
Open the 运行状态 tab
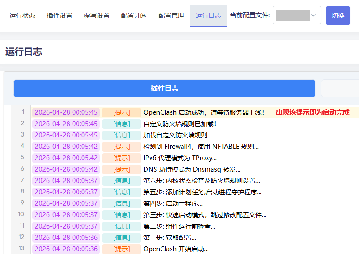[22, 15]
